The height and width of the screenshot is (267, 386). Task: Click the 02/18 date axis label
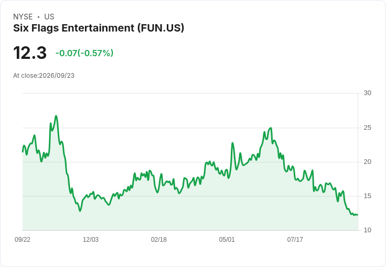159,240
